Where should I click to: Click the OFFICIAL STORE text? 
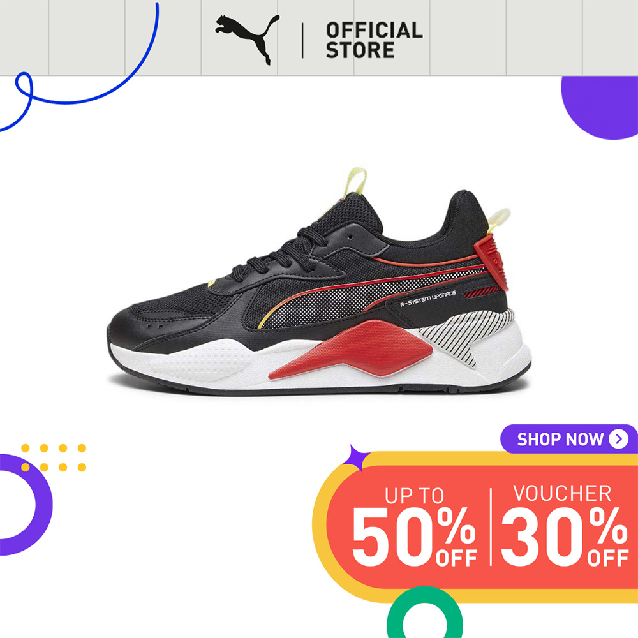(x=374, y=40)
